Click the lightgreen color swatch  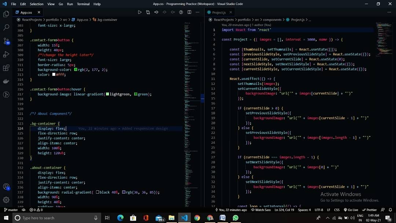(x=107, y=94)
